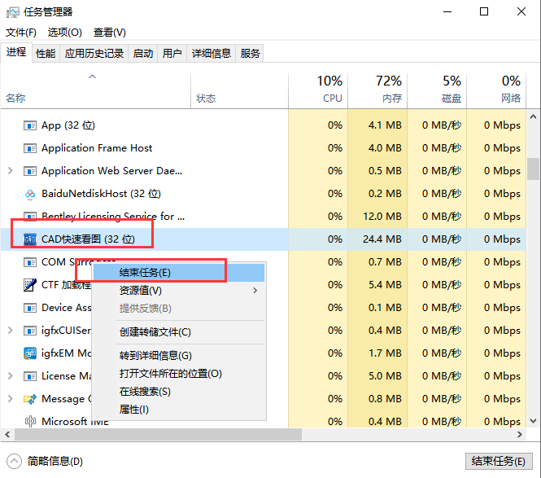Image resolution: width=541 pixels, height=478 pixels.
Task: Collapse the view with 简略信息(D)
Action: 47,461
